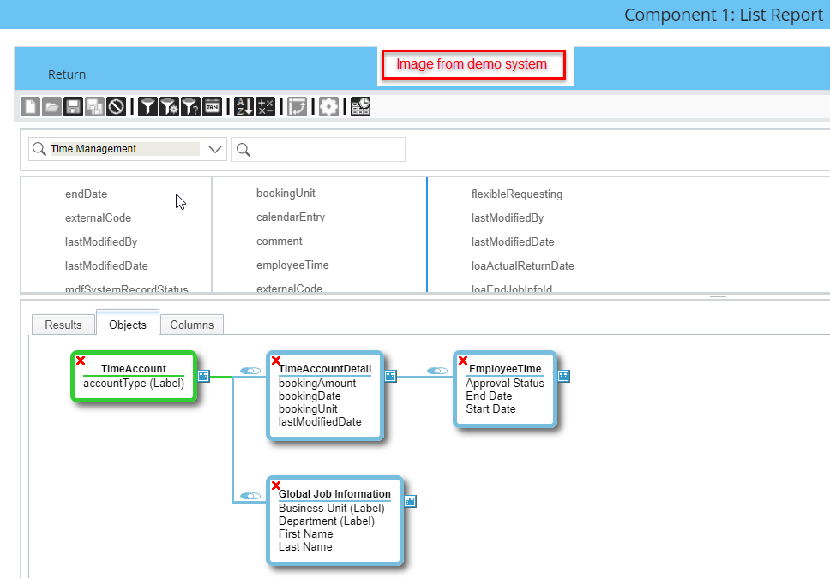
Task: Click the Return link
Action: tap(67, 74)
